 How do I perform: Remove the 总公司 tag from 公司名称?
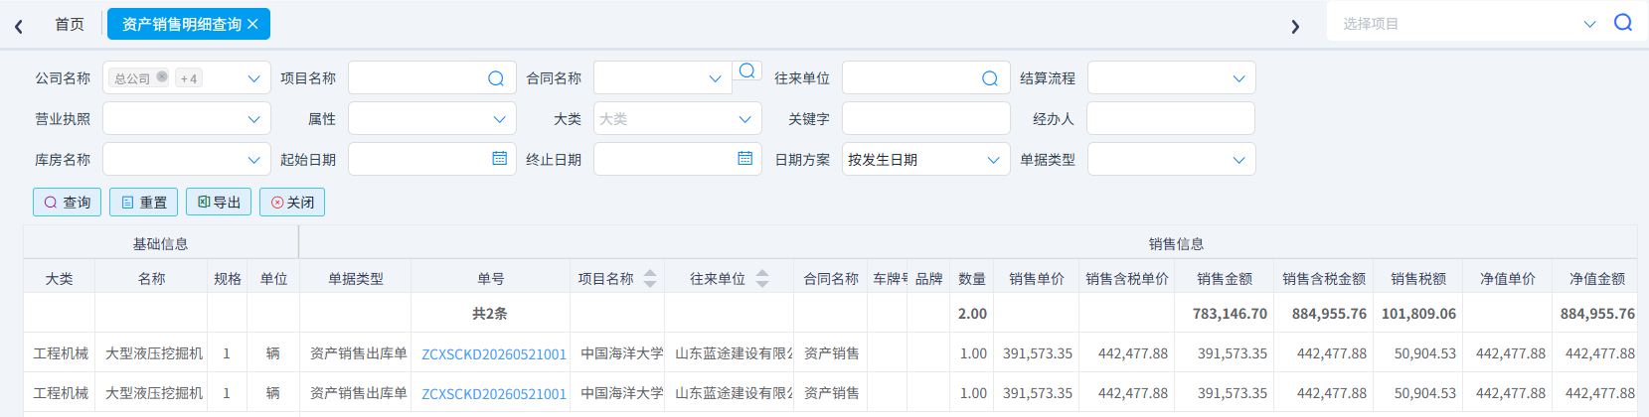tap(162, 76)
